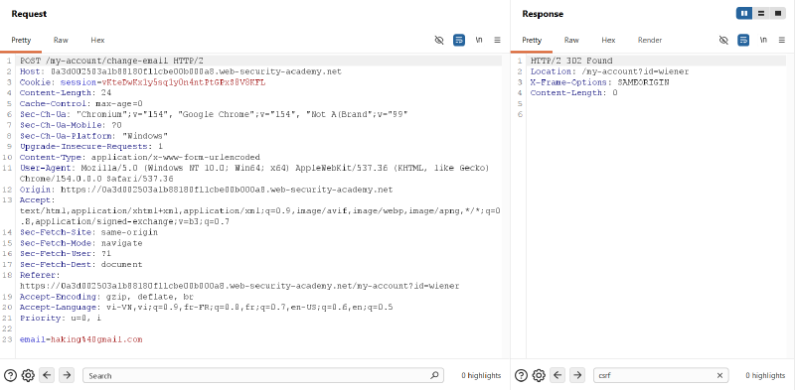Click Location: /my-account?id=wiener header
This screenshot has height=390, width=795.
point(609,71)
